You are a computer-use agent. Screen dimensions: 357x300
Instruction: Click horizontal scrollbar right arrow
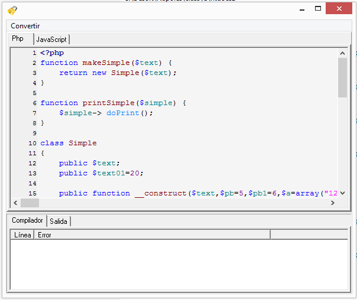[x=332, y=203]
